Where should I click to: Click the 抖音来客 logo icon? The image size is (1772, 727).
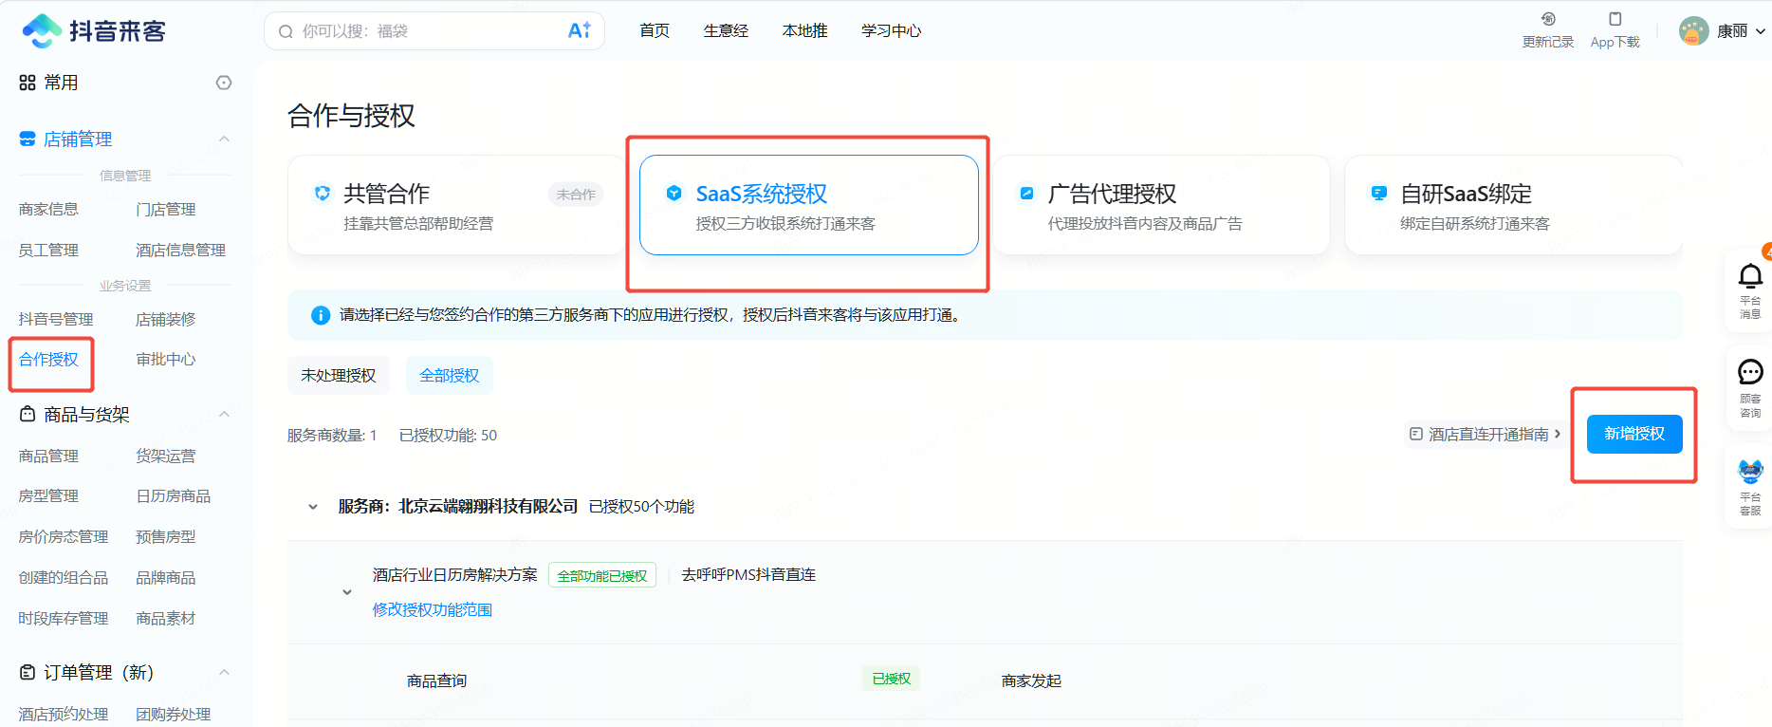pyautogui.click(x=42, y=31)
